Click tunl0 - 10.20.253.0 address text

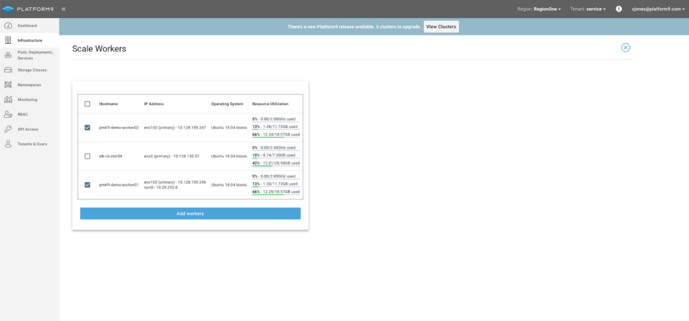pyautogui.click(x=161, y=187)
